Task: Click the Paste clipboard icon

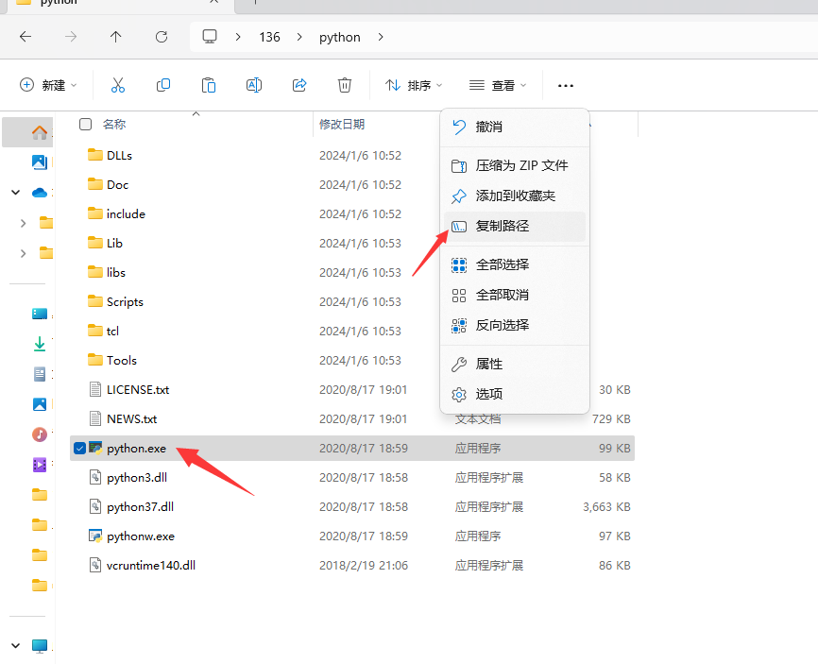Action: coord(209,85)
